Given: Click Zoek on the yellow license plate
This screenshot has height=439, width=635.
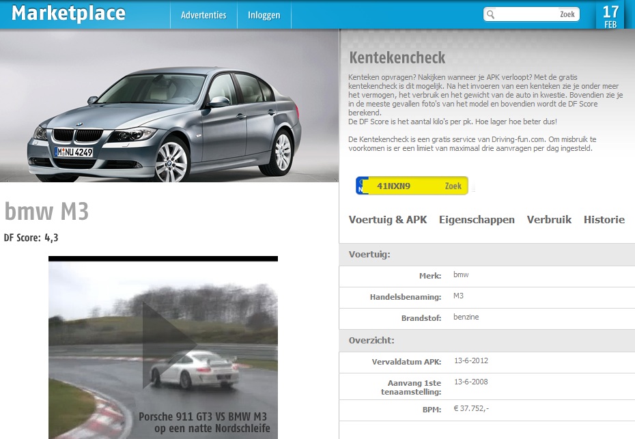Looking at the screenshot, I should point(453,186).
